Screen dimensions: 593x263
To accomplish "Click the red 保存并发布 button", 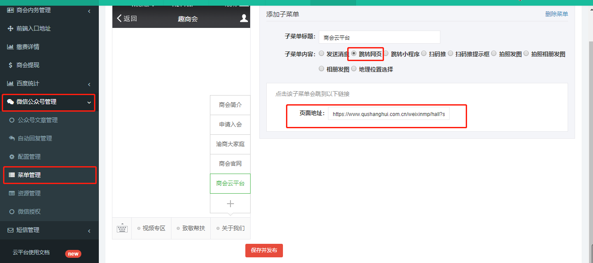I will tap(264, 250).
